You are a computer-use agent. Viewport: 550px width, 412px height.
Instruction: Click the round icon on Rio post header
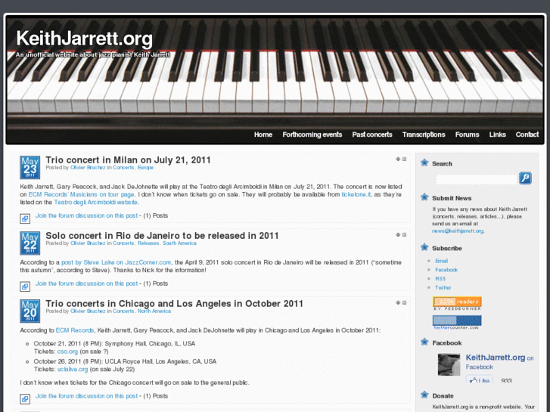pos(398,234)
